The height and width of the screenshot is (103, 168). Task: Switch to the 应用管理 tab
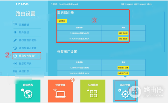click(x=93, y=91)
